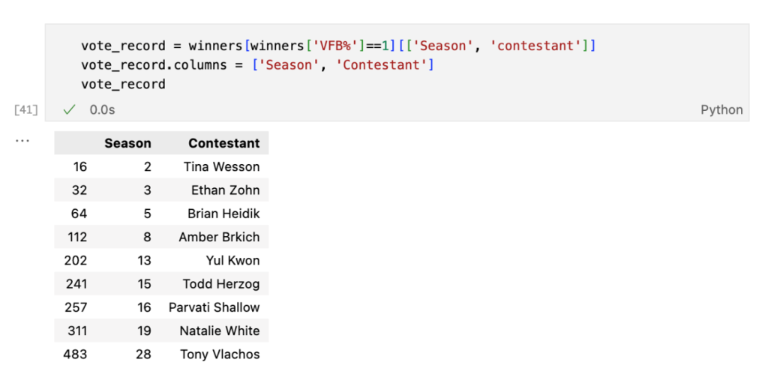Select the Parvati Shallow cell
The width and height of the screenshot is (768, 386).
point(214,307)
